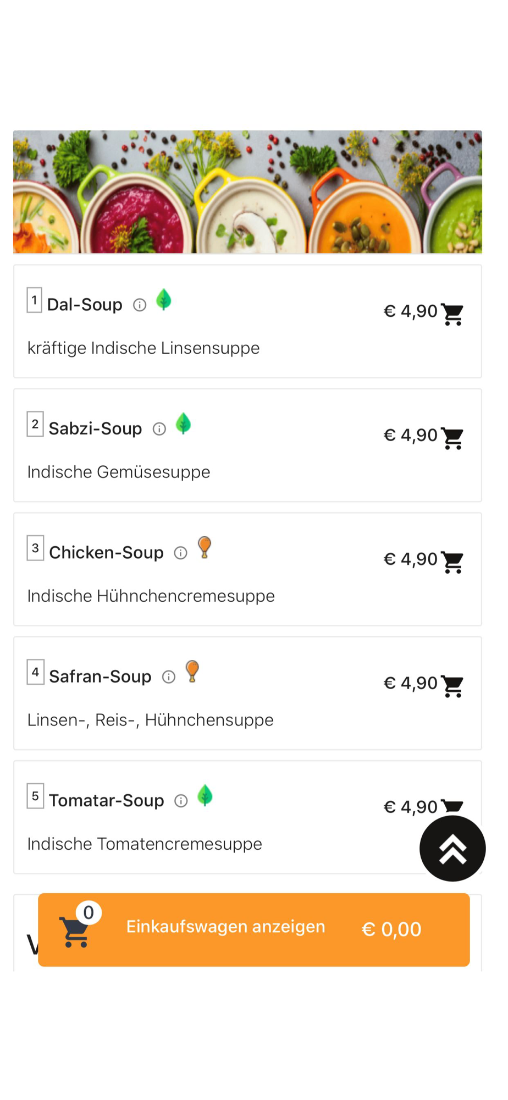Add Chicken-Soup to cart via cart icon

click(452, 562)
